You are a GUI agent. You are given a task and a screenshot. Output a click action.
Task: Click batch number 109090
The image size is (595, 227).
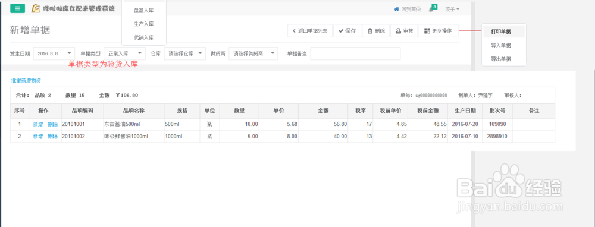click(x=497, y=124)
